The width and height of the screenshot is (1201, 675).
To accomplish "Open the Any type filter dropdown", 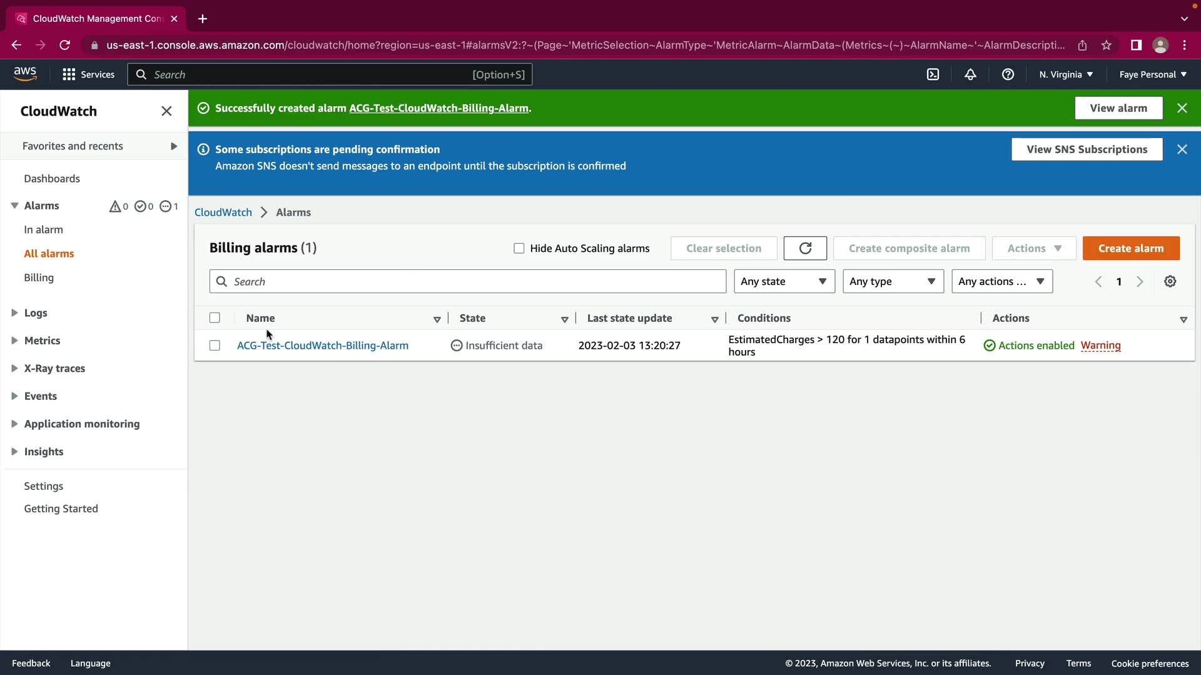I will pyautogui.click(x=893, y=281).
